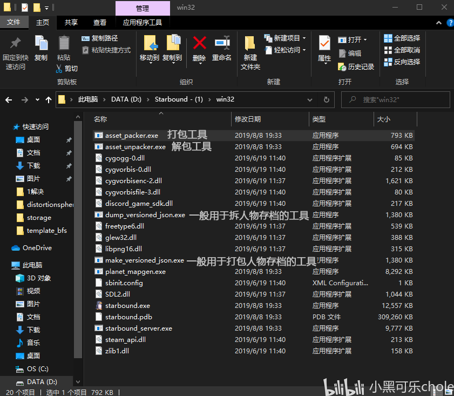Click the starbound.exe penguin icon
Image resolution: width=454 pixels, height=396 pixels.
point(99,306)
